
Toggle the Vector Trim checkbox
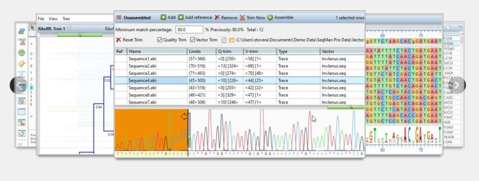(192, 40)
